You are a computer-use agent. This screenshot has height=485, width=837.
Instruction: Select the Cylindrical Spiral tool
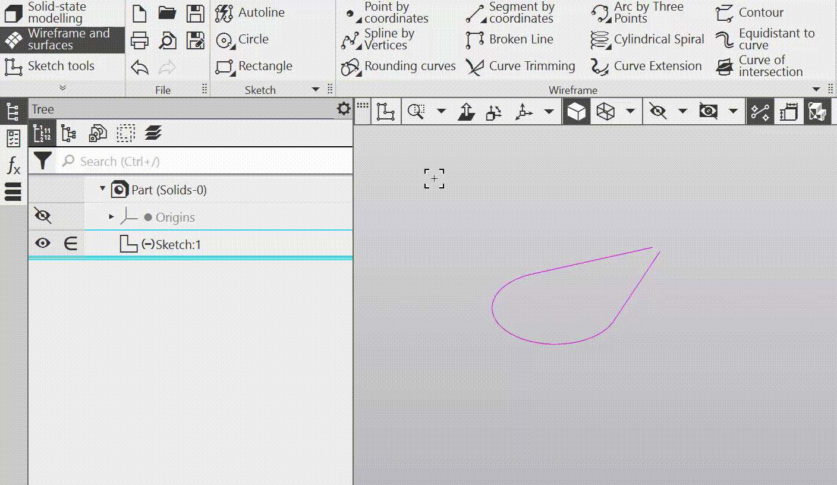(647, 40)
